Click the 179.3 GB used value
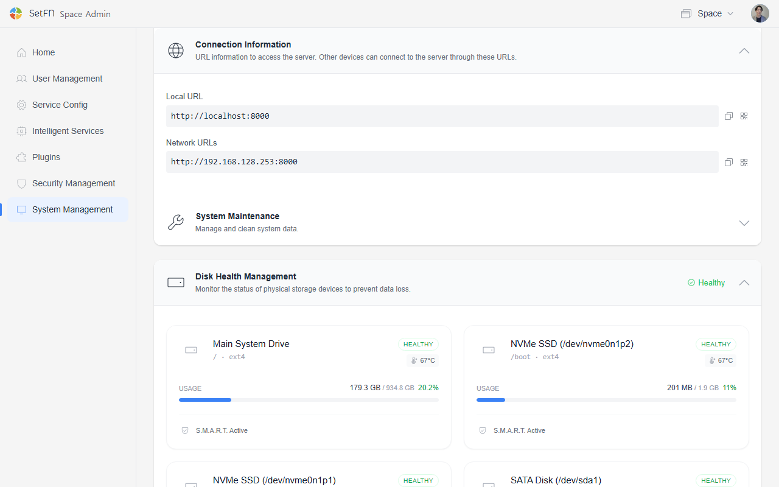This screenshot has height=487, width=779. click(365, 388)
